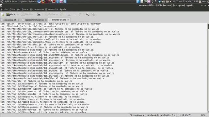Click the copy icon in toolbar
This screenshot has width=209, height=117.
(74, 14)
